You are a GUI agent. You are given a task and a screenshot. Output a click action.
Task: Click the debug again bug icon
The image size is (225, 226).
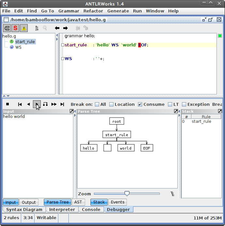coord(86,28)
